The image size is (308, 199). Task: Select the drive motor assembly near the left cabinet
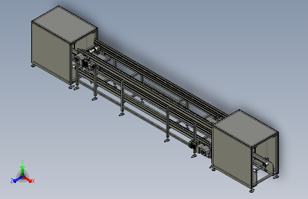pyautogui.click(x=85, y=62)
